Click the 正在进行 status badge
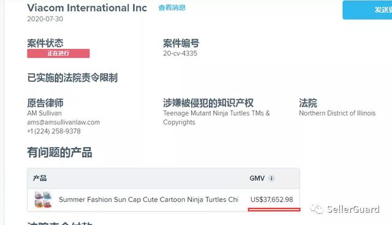The width and height of the screenshot is (392, 225). click(58, 53)
